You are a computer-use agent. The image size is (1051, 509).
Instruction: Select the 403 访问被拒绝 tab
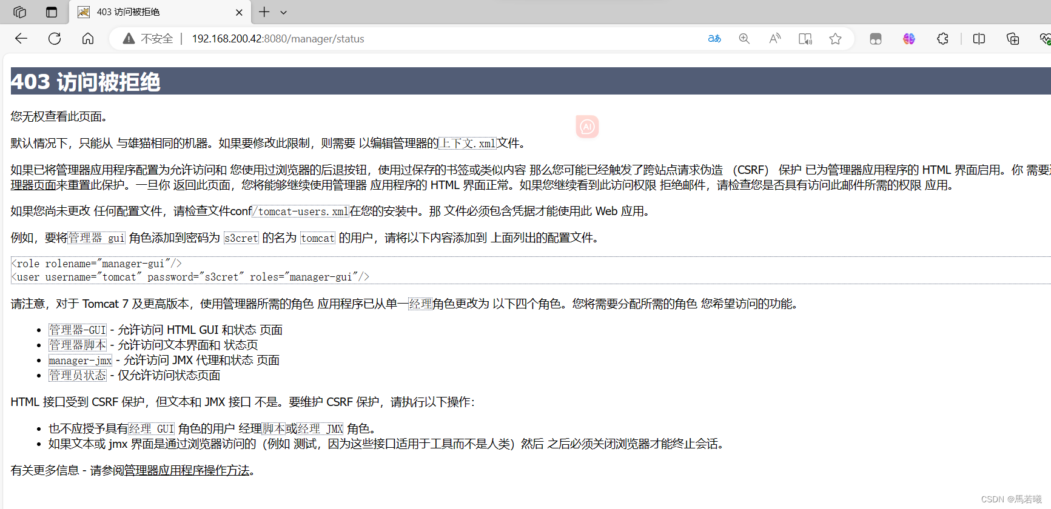click(x=161, y=12)
